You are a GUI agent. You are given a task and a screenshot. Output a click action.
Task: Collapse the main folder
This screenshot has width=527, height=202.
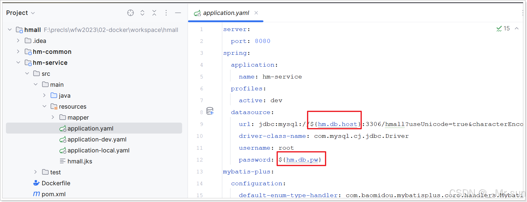36,85
